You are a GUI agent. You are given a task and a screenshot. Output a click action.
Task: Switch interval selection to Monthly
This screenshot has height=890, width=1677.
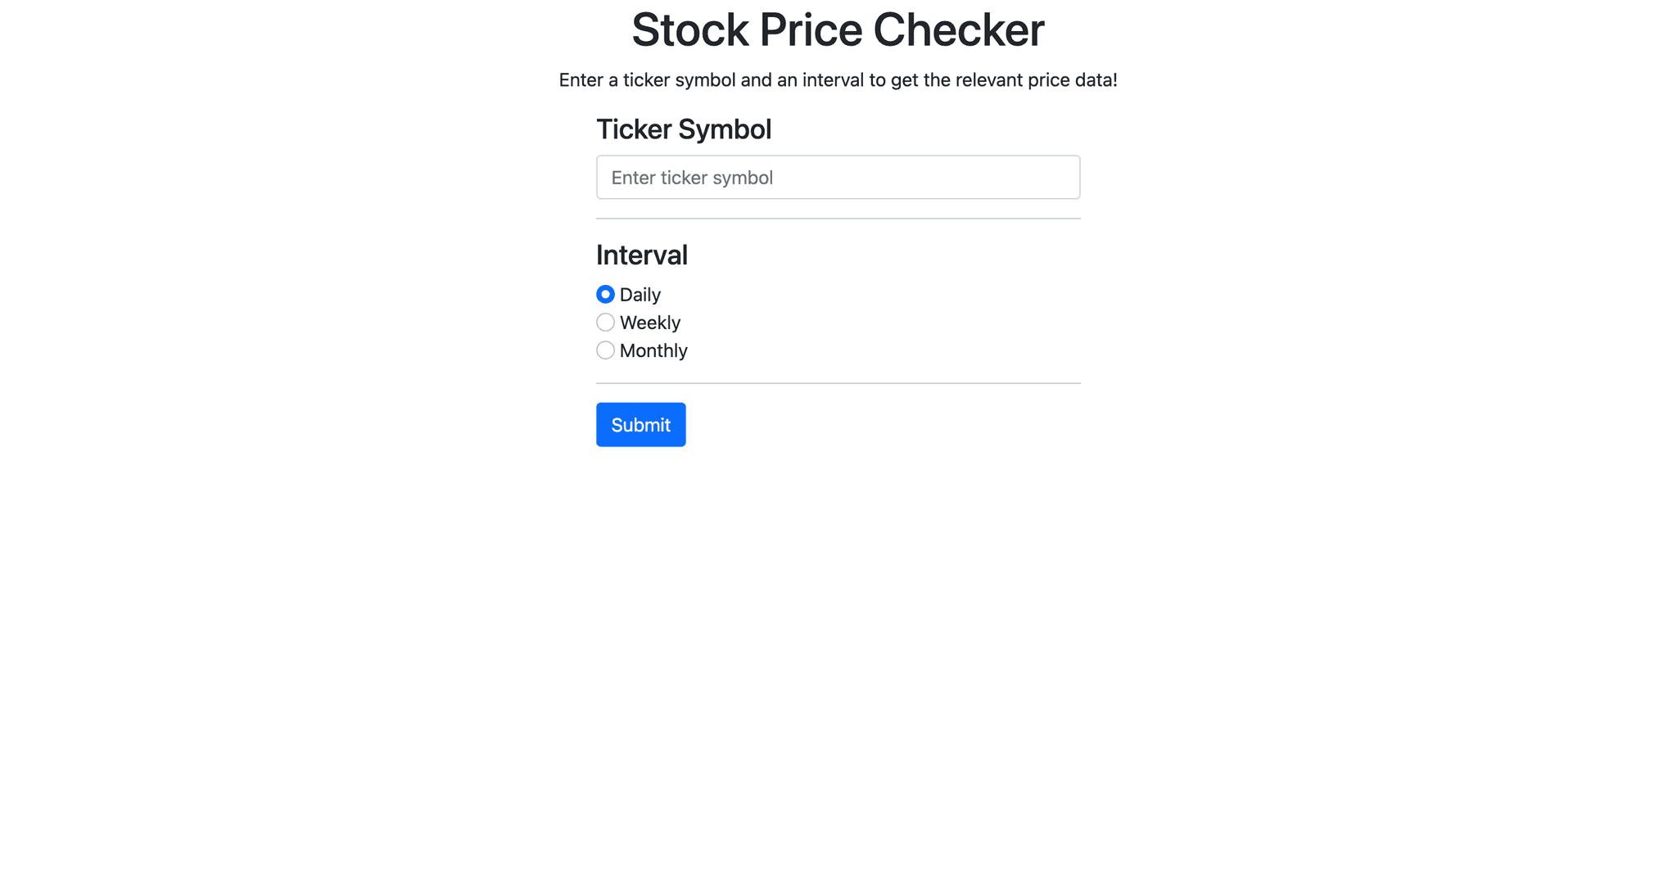click(605, 350)
